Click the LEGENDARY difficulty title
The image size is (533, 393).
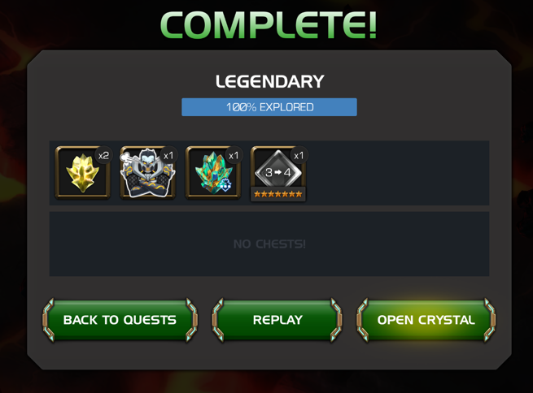[x=270, y=82]
